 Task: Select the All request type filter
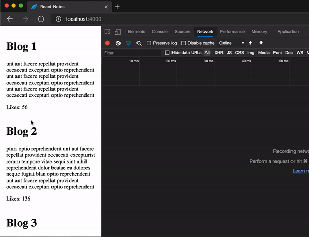click(x=207, y=53)
